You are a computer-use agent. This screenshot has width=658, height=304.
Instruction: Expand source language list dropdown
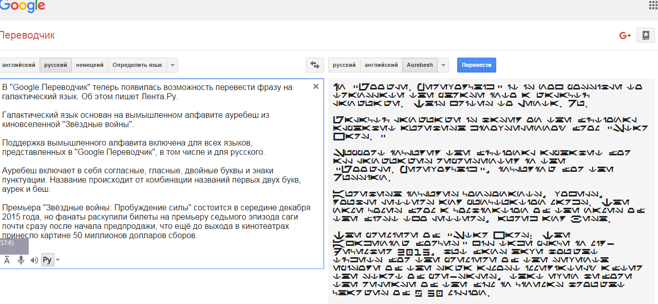(173, 65)
